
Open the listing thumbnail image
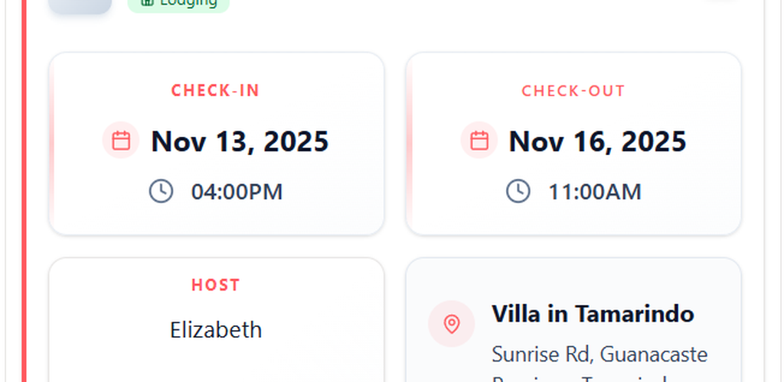coord(80,5)
